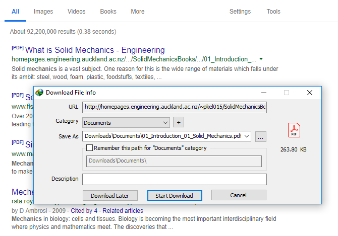Open the search Settings menu
This screenshot has width=338, height=236.
tap(240, 12)
